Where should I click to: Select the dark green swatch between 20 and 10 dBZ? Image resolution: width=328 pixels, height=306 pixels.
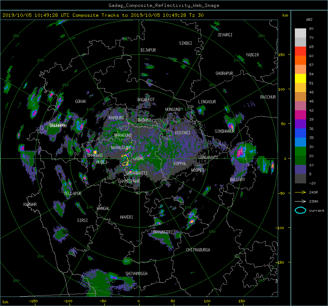pos(300,160)
